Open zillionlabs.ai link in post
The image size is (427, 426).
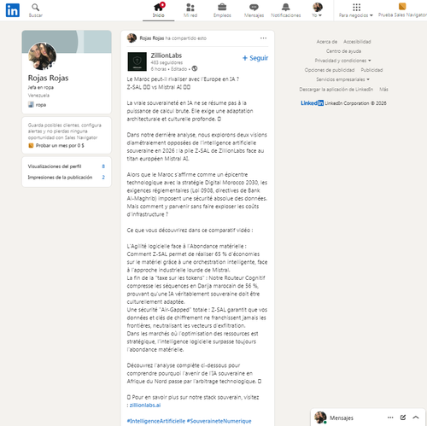tap(145, 405)
